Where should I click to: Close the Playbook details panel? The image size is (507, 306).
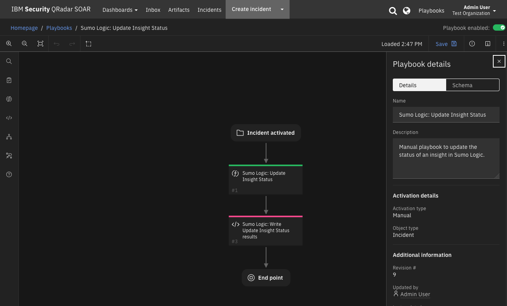(499, 61)
